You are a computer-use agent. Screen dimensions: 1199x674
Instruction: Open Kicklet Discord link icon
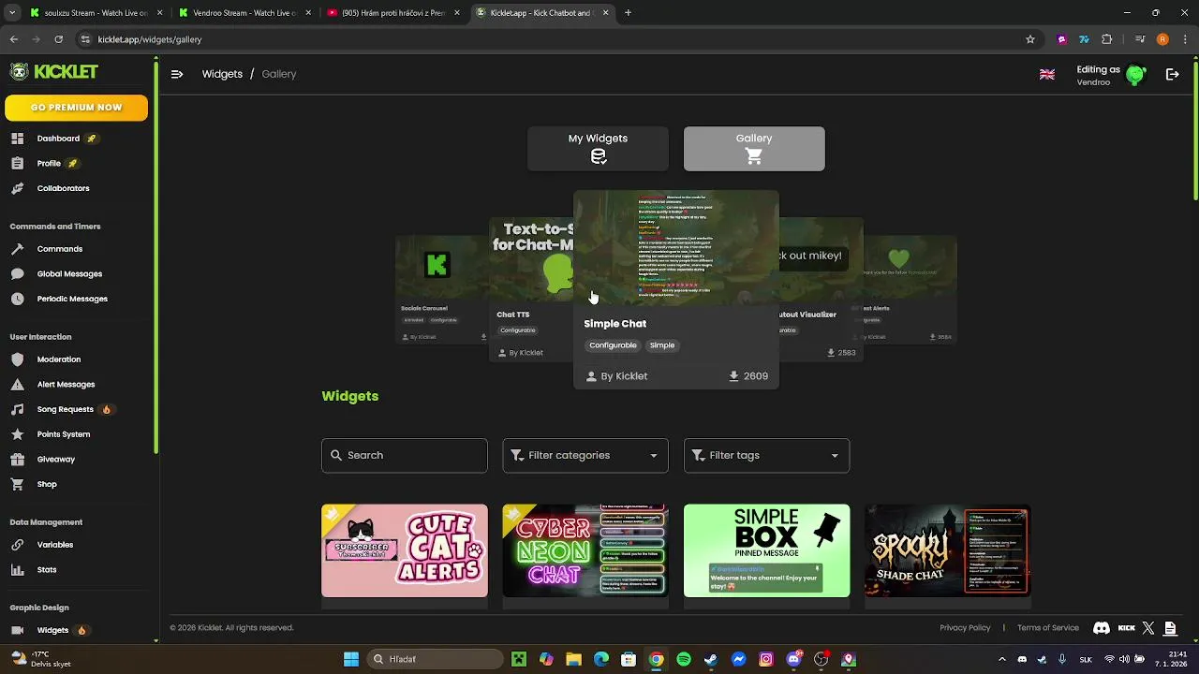(x=1102, y=628)
